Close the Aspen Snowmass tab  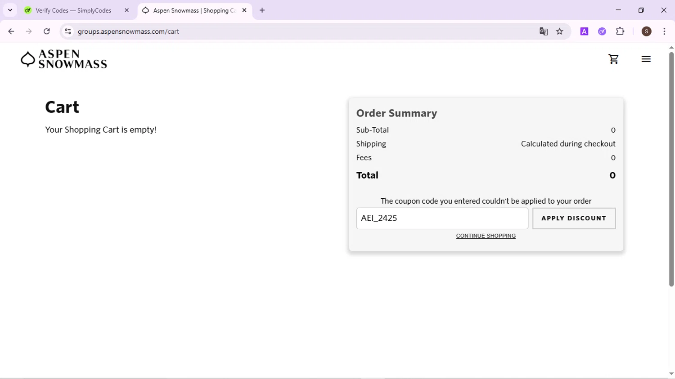tap(244, 10)
